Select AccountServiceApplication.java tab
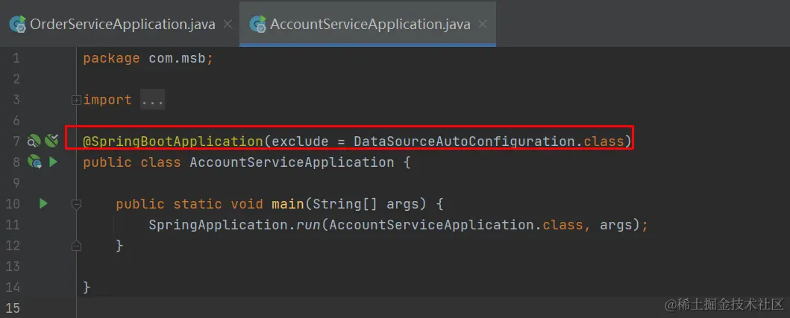Image resolution: width=790 pixels, height=318 pixels. (369, 24)
